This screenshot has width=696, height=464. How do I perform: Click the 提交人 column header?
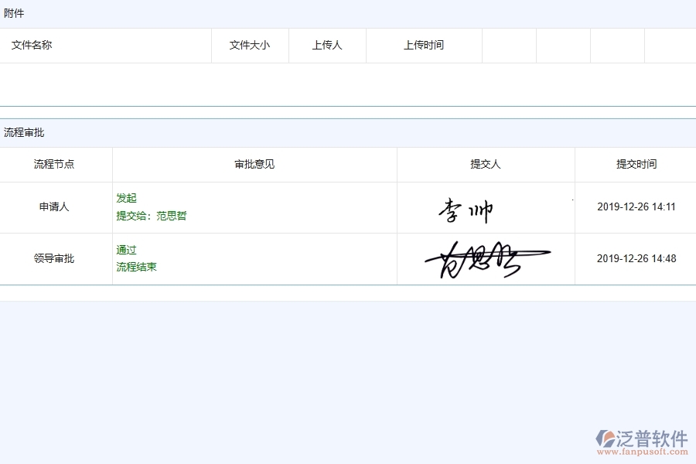click(x=485, y=164)
